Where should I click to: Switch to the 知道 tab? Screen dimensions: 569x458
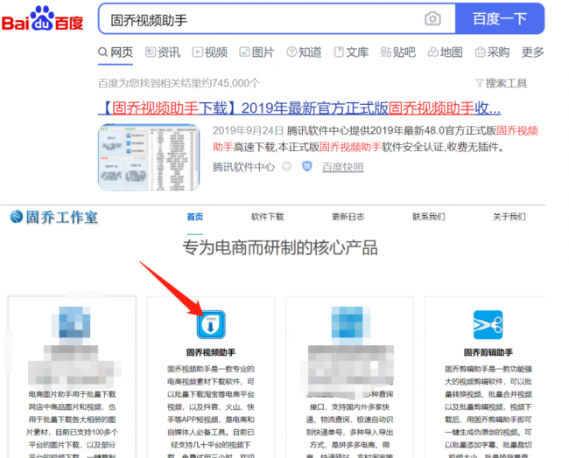(x=304, y=52)
